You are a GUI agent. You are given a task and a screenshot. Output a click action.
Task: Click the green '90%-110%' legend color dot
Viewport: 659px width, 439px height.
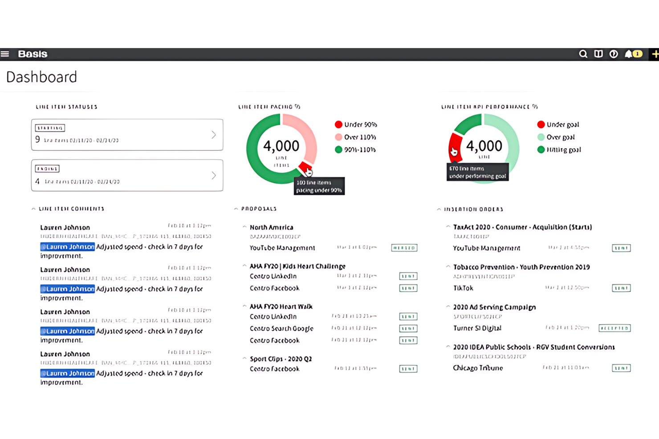(x=338, y=150)
